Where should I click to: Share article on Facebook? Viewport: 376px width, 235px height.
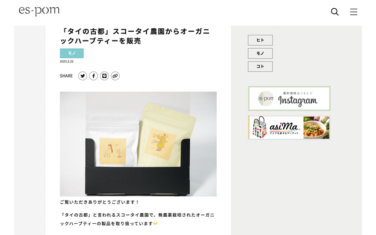pos(93,76)
